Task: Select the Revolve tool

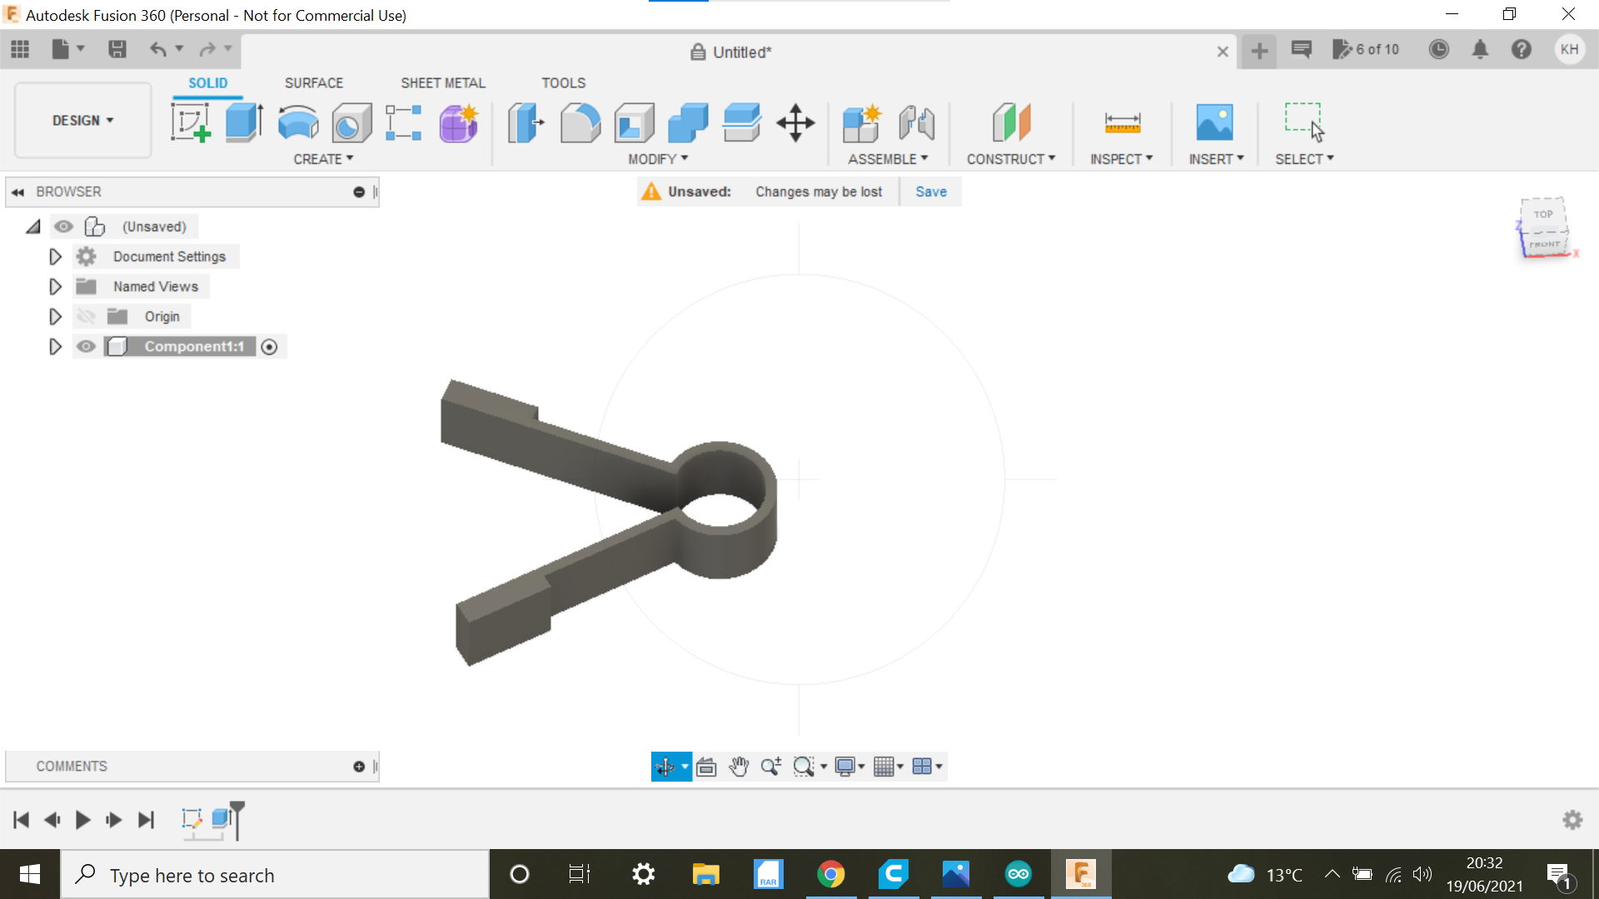Action: [298, 122]
